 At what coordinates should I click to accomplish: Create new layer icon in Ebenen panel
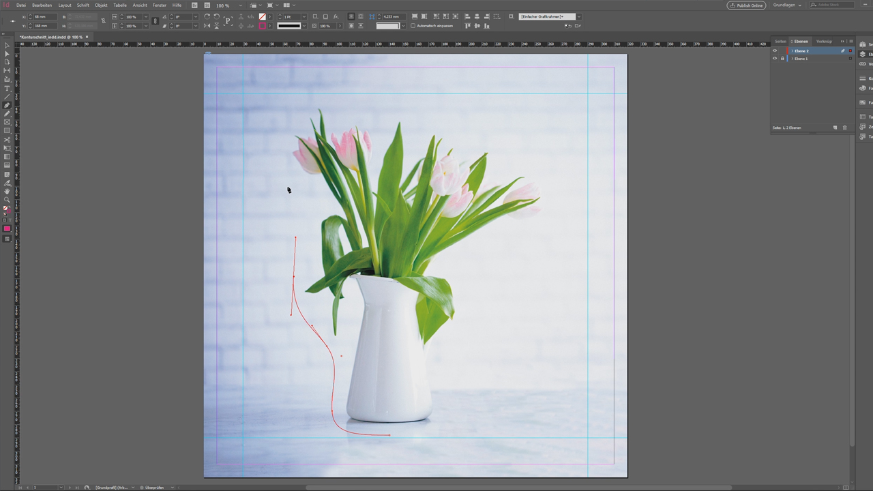coord(835,128)
